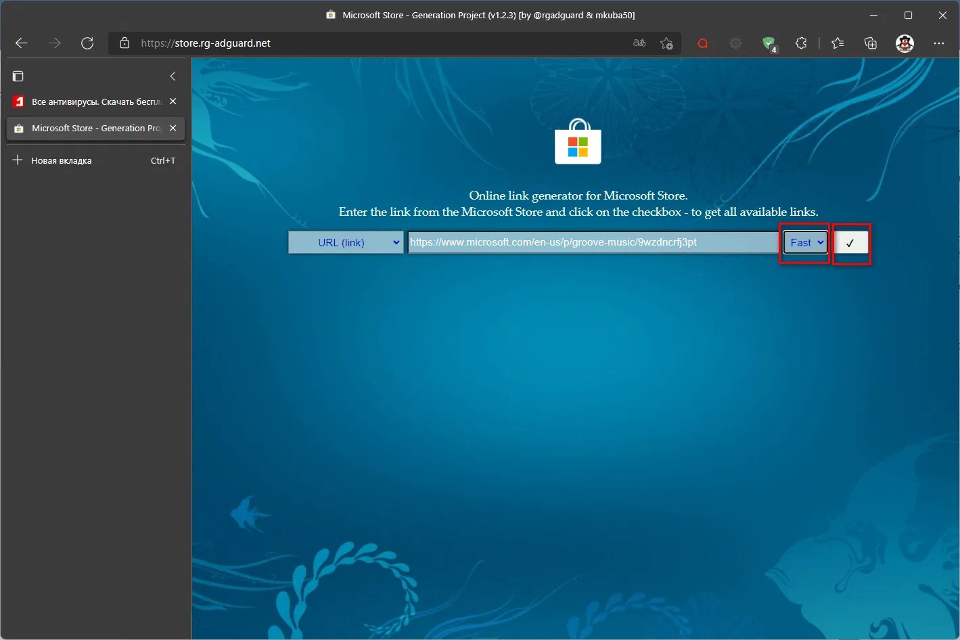
Task: Open the Extensions puzzle icon
Action: point(801,43)
